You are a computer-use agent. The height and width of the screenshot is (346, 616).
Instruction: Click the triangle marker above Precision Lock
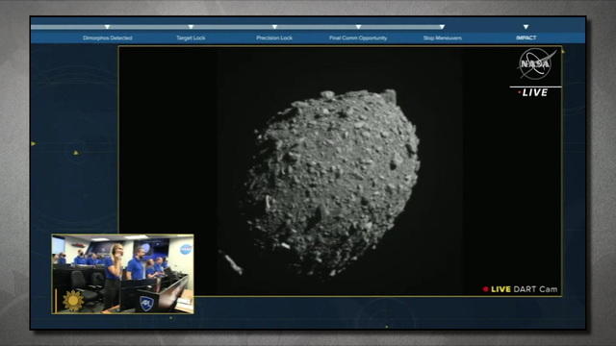(x=274, y=27)
